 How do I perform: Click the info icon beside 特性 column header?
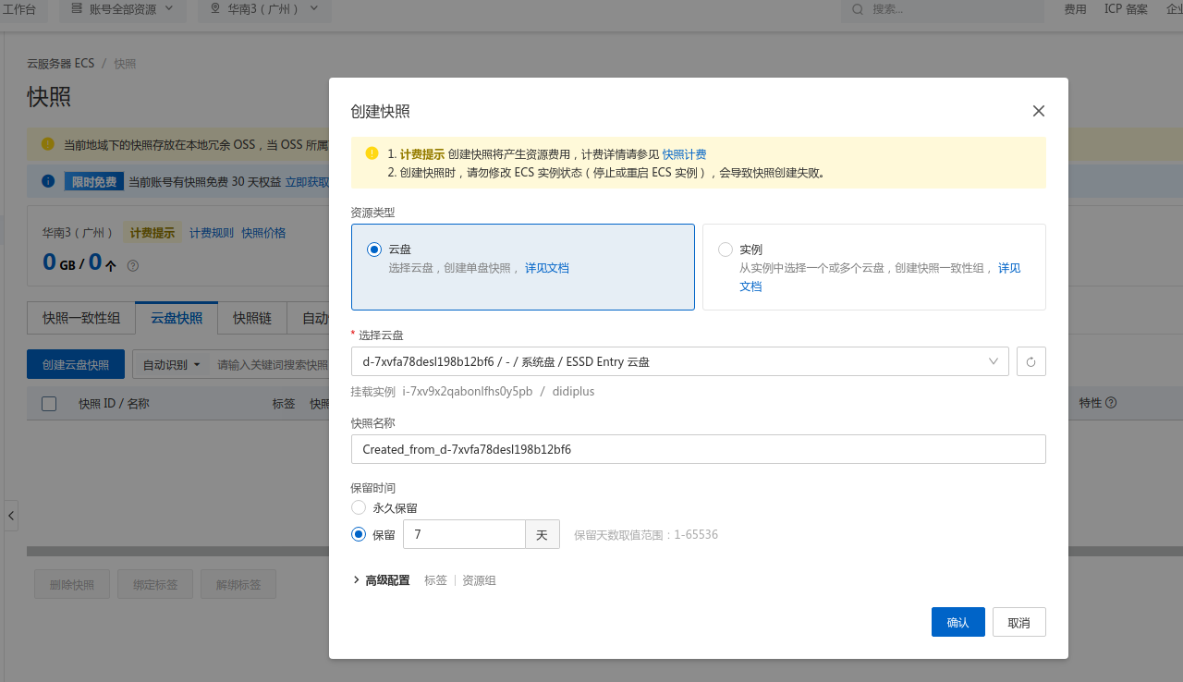coord(1111,403)
